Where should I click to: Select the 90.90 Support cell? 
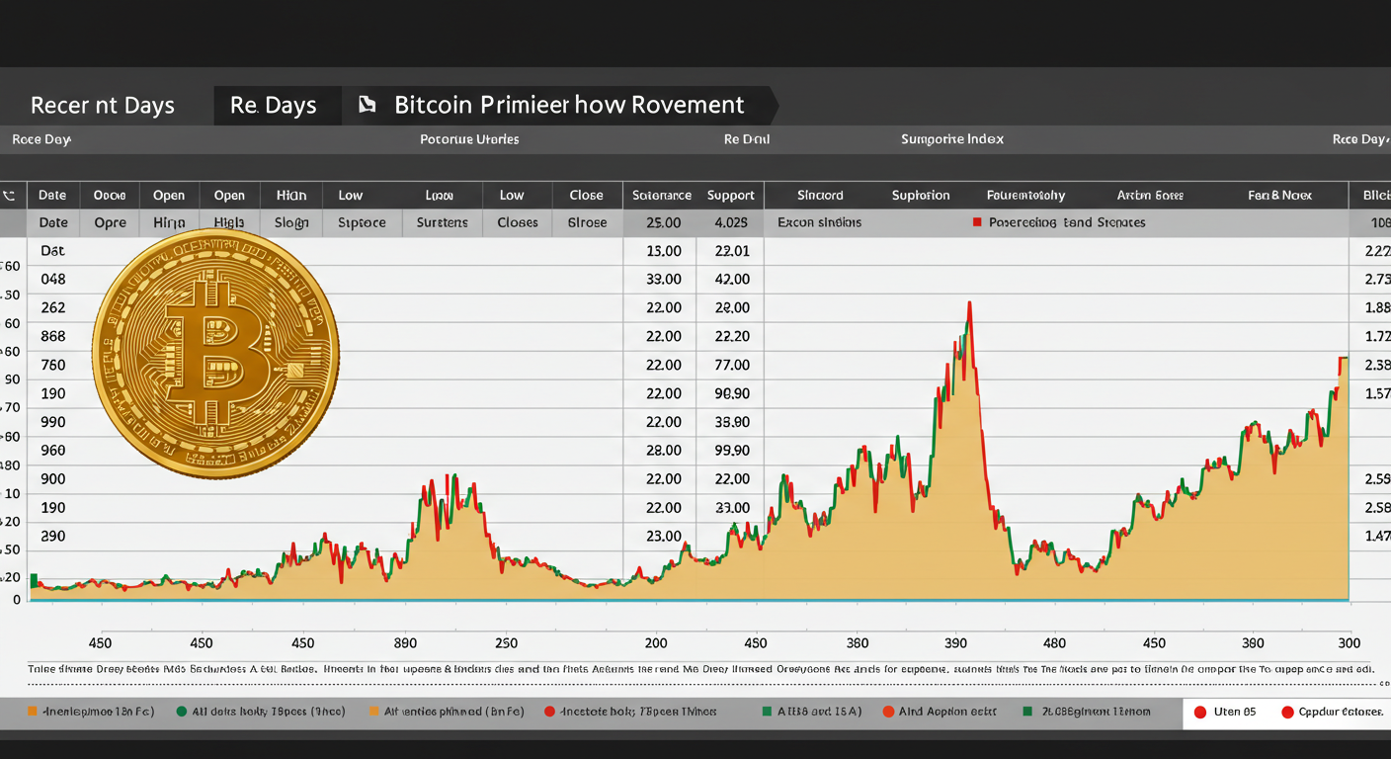(x=731, y=393)
